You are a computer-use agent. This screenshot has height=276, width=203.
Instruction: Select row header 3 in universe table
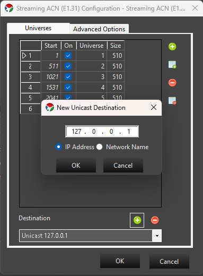[31, 77]
